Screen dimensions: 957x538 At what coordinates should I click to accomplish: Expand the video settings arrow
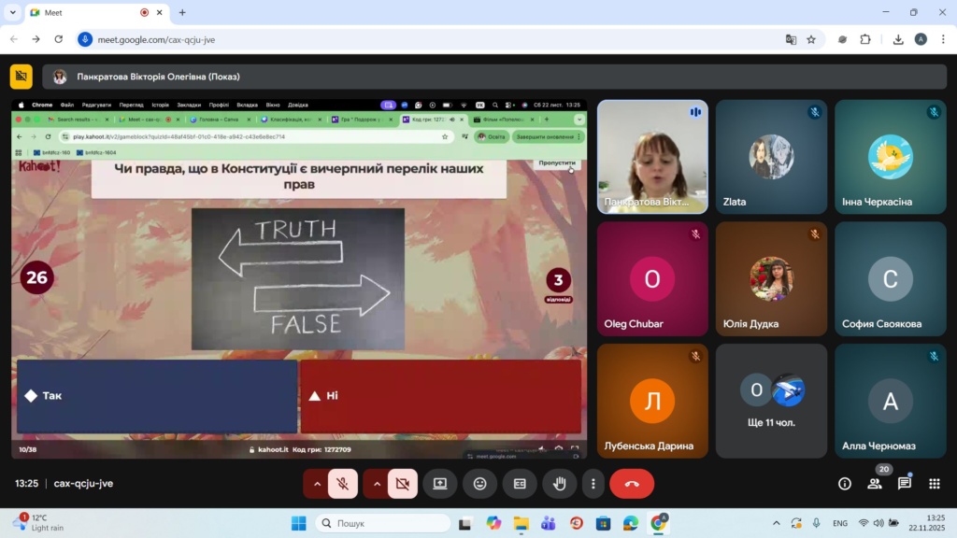coord(377,484)
